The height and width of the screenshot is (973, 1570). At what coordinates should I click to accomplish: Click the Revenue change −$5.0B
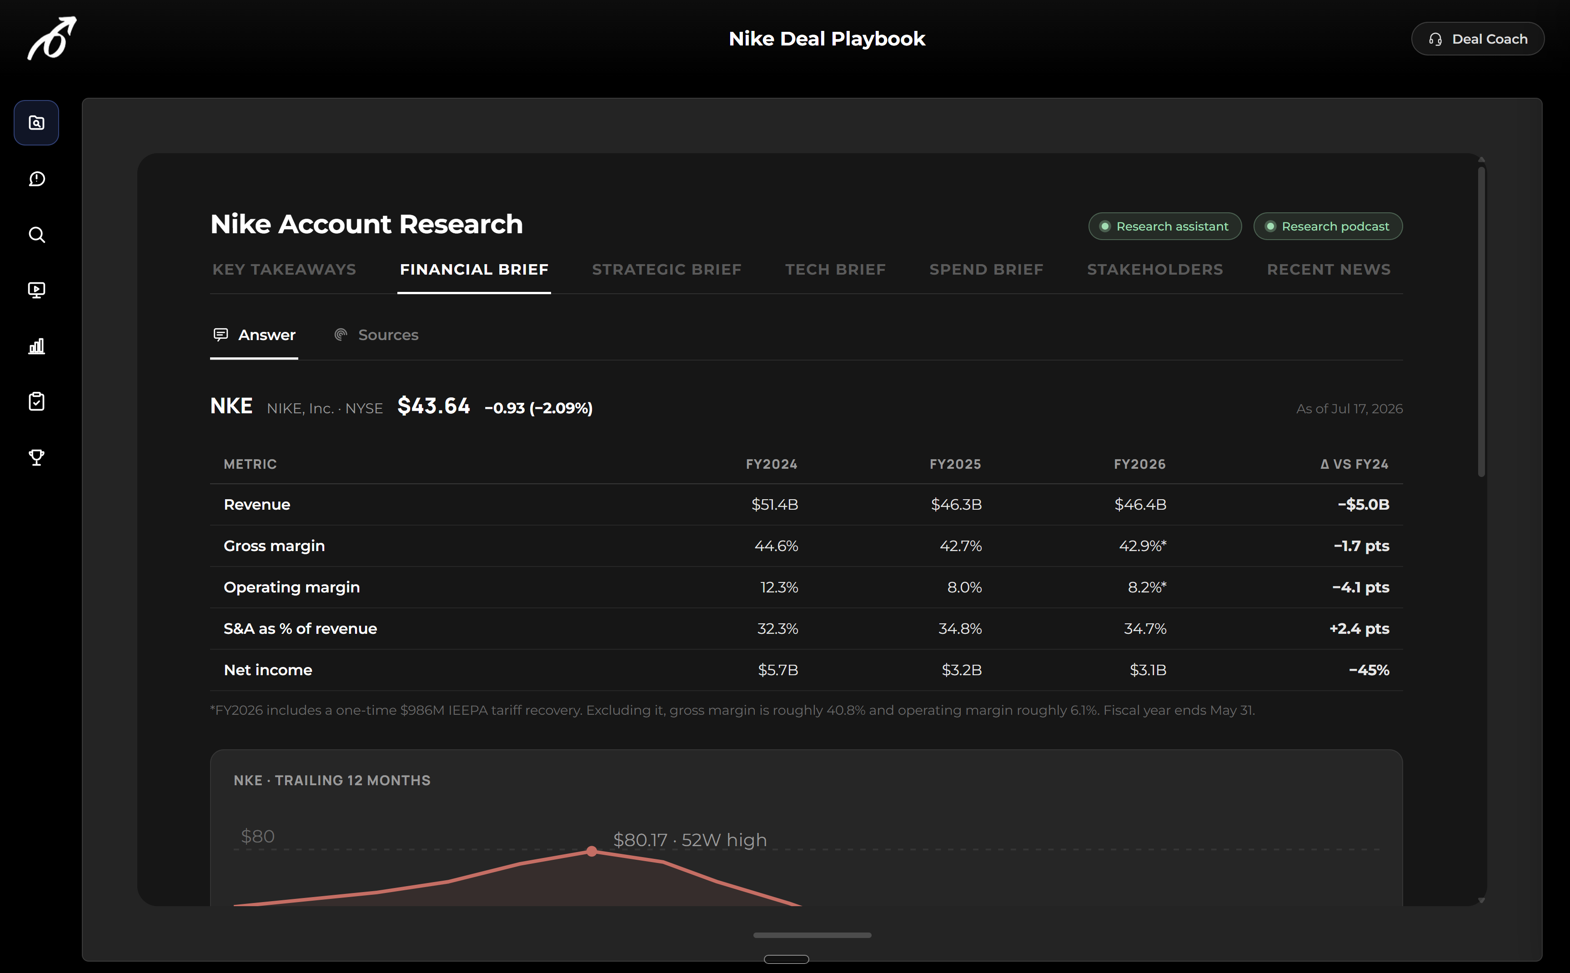[x=1364, y=505]
